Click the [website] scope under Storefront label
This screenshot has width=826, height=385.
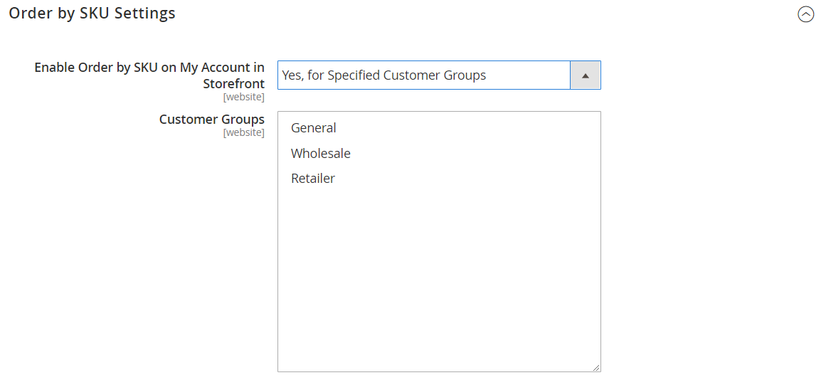click(x=243, y=97)
